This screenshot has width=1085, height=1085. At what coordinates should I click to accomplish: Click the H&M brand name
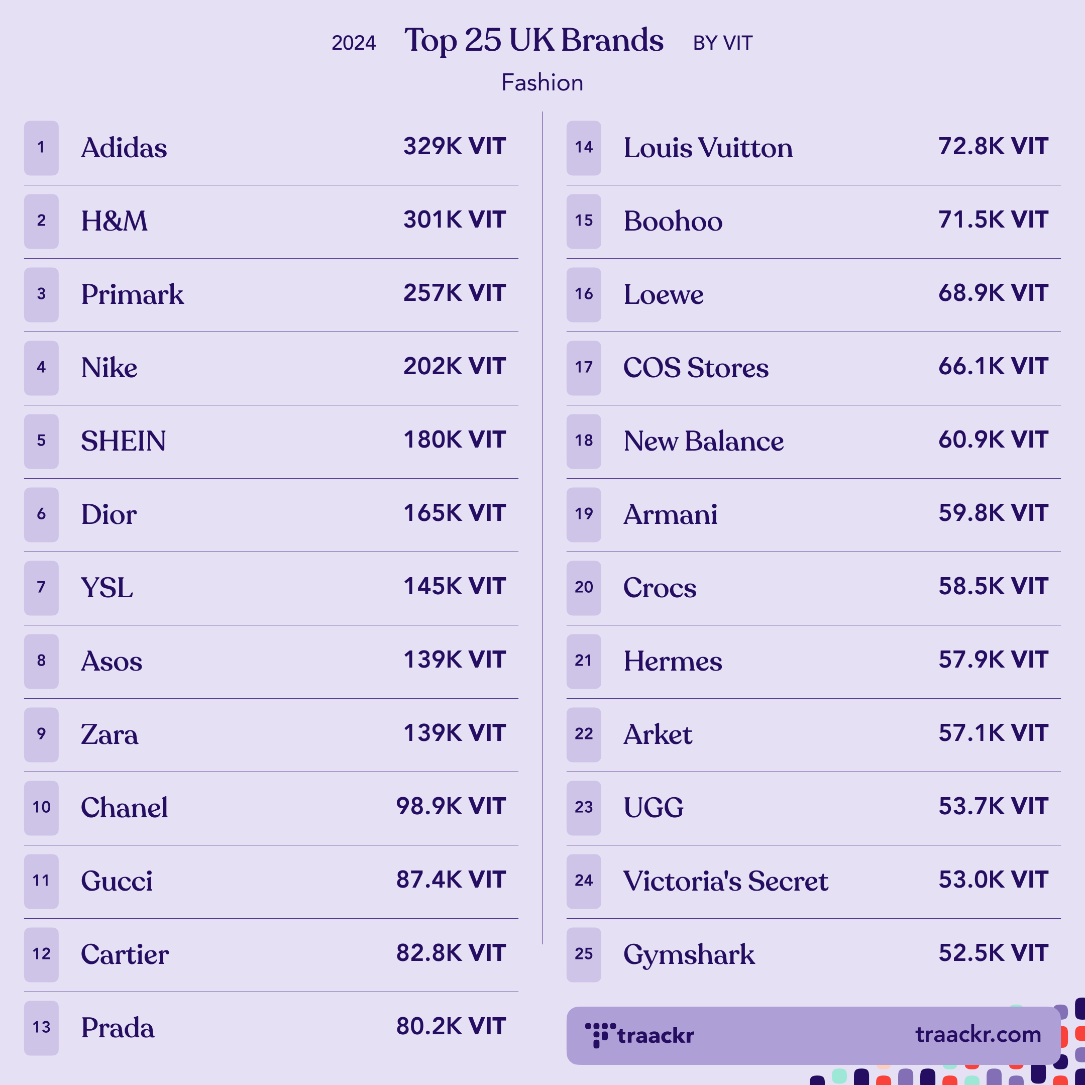pos(115,221)
